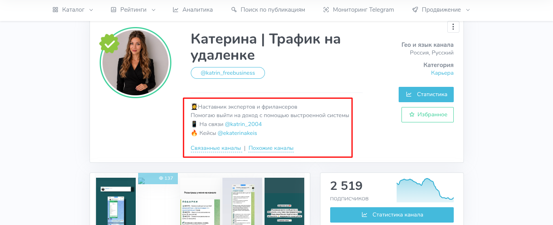The height and width of the screenshot is (225, 553).
Task: Click the Каталог grid icon
Action: [x=56, y=10]
